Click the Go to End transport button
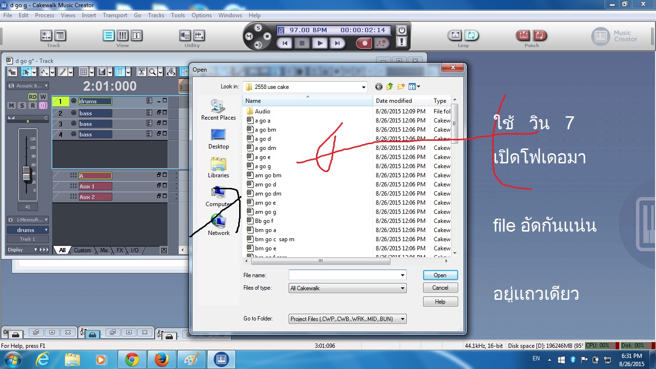656x369 pixels. 338,43
